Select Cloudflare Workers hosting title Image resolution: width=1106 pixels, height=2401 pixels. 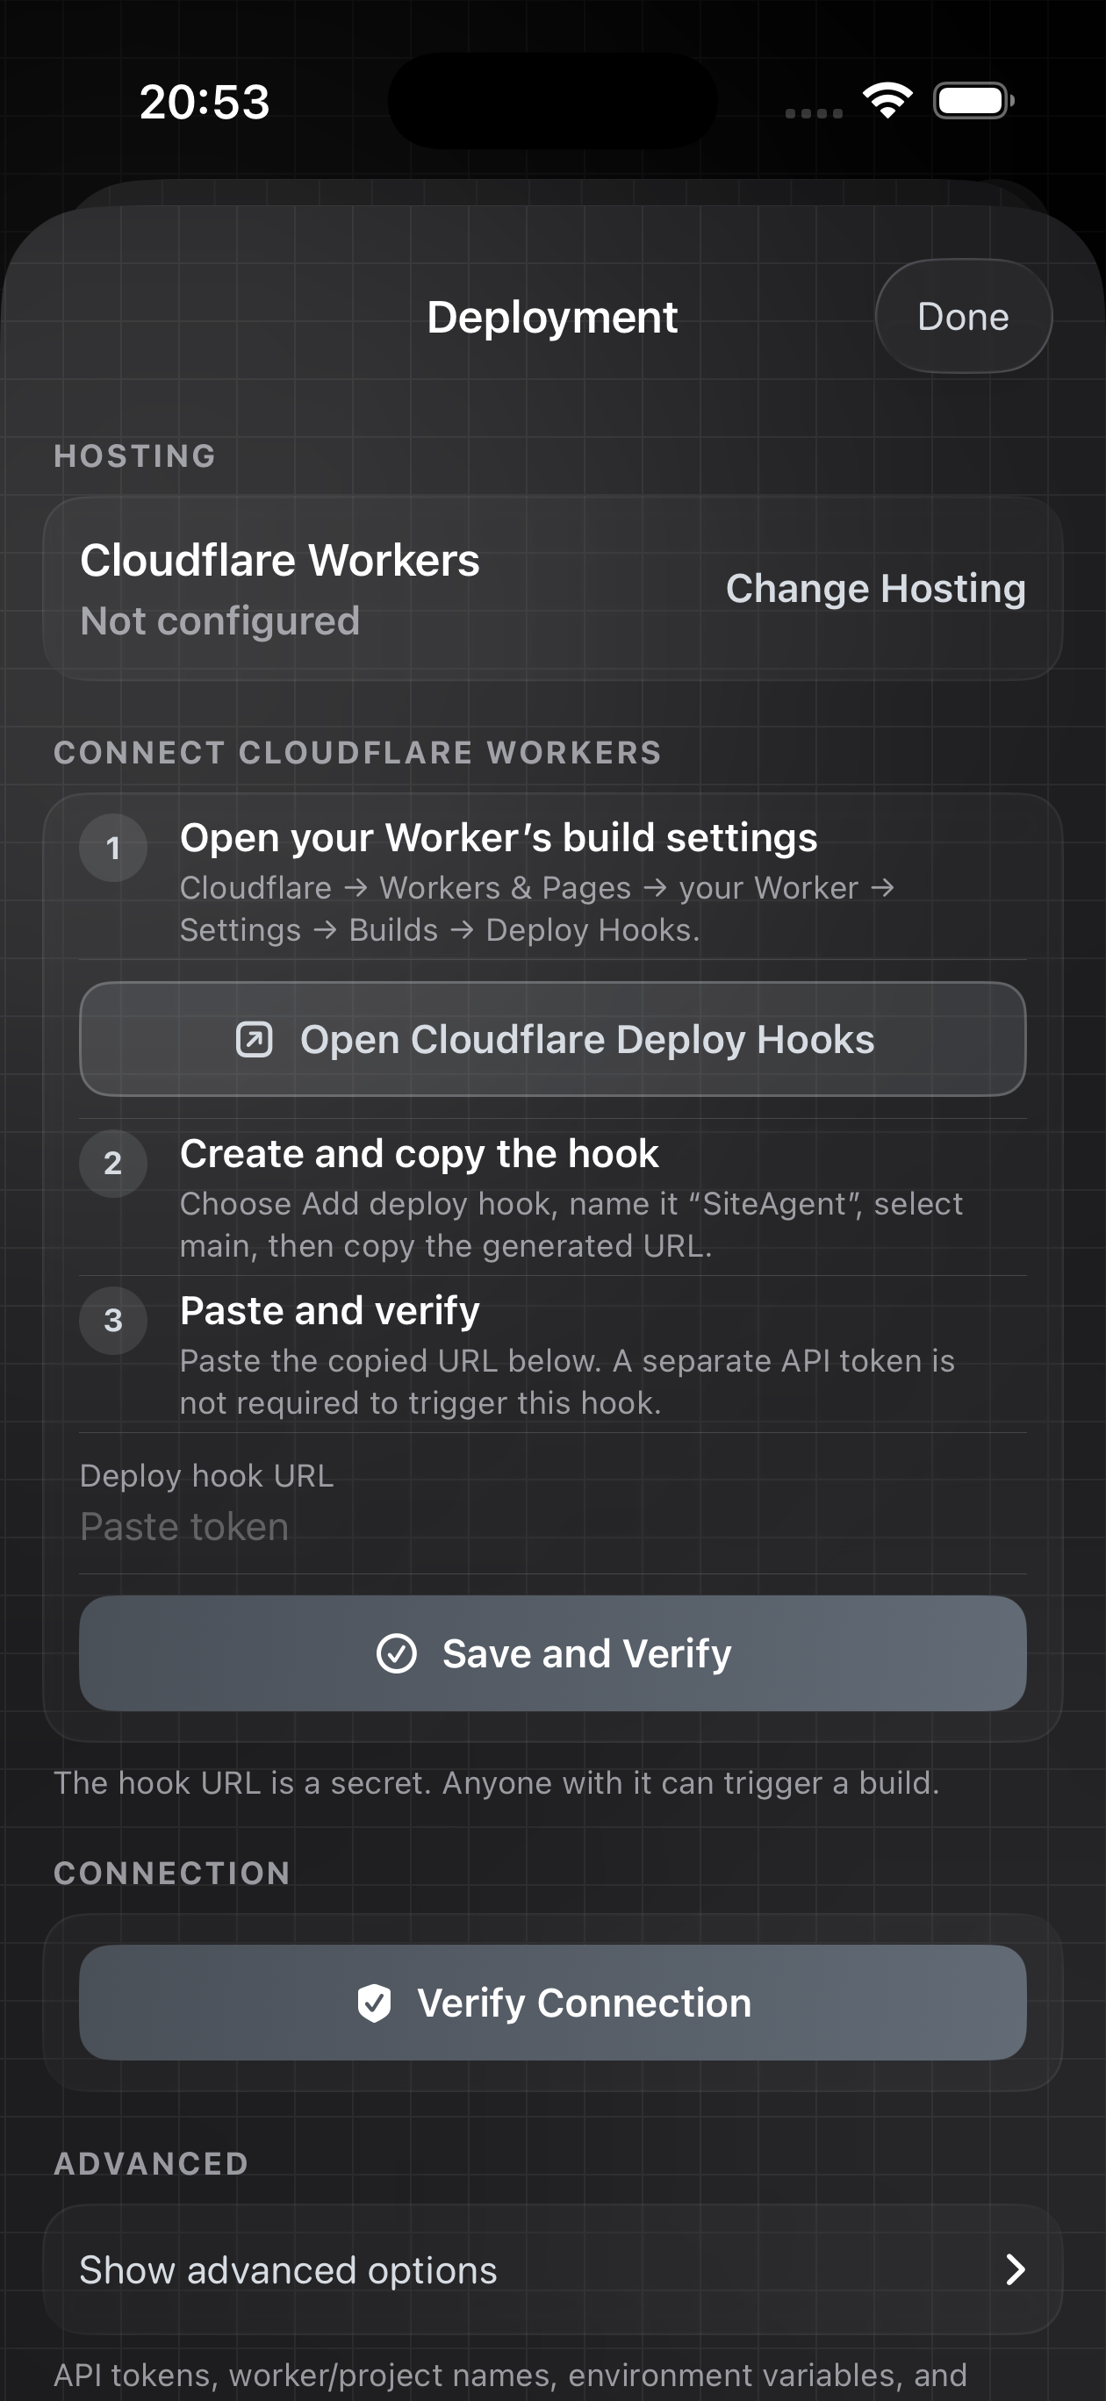(280, 560)
